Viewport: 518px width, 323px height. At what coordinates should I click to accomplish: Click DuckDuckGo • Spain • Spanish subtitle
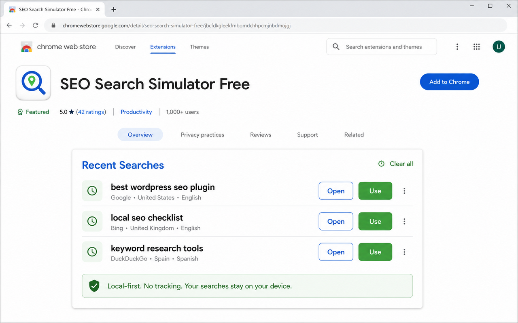point(155,259)
